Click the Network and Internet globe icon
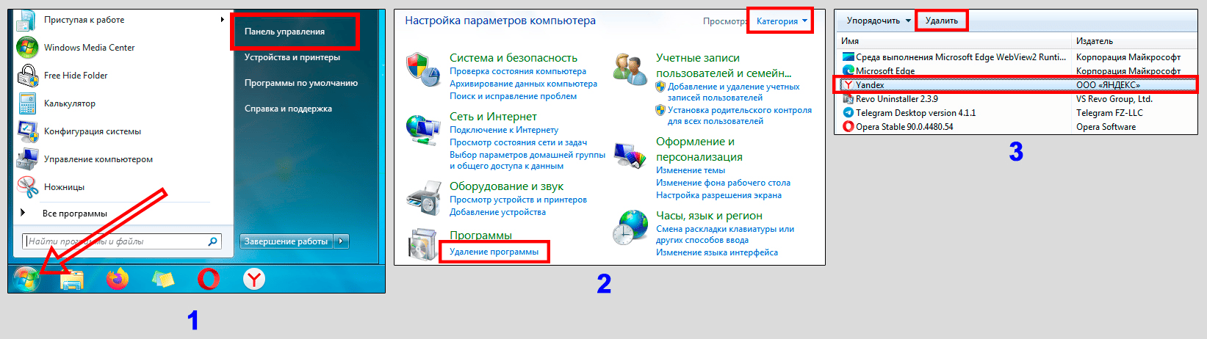 [422, 130]
